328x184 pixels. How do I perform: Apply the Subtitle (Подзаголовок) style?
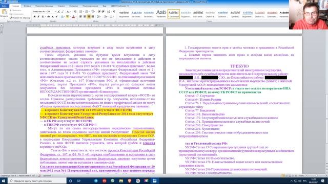click(186, 14)
